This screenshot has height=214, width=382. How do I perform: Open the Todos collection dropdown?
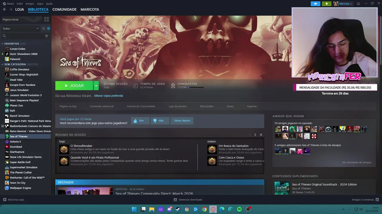click(x=21, y=29)
